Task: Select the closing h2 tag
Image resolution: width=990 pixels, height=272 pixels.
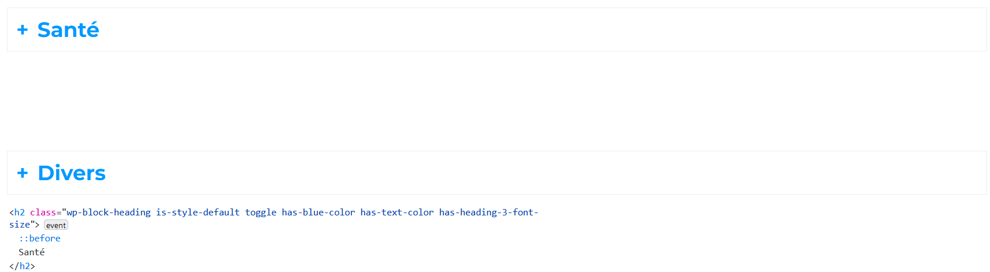Action: 22,266
